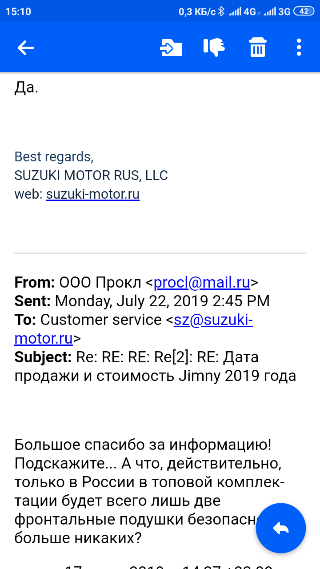Delete this email with trash icon
The image size is (320, 569).
tap(257, 48)
